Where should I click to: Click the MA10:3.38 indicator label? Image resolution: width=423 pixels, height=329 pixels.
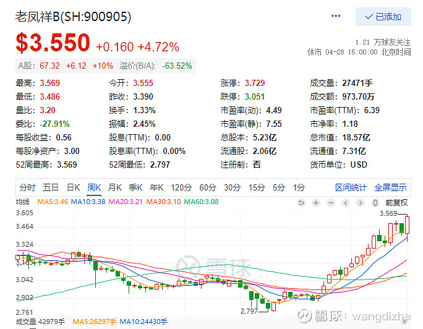[88, 202]
